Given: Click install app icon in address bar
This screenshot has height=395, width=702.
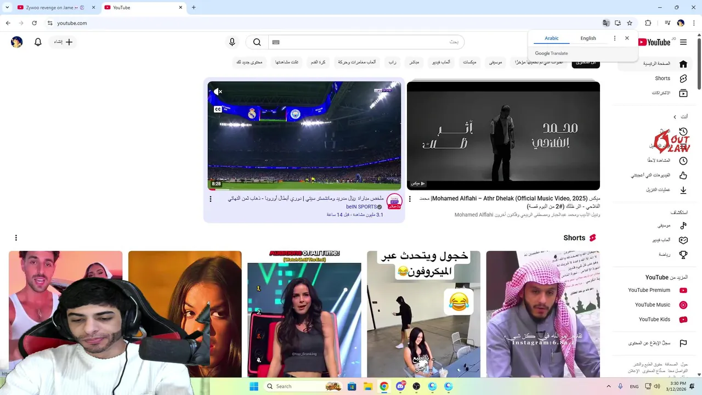Looking at the screenshot, I should pyautogui.click(x=618, y=23).
